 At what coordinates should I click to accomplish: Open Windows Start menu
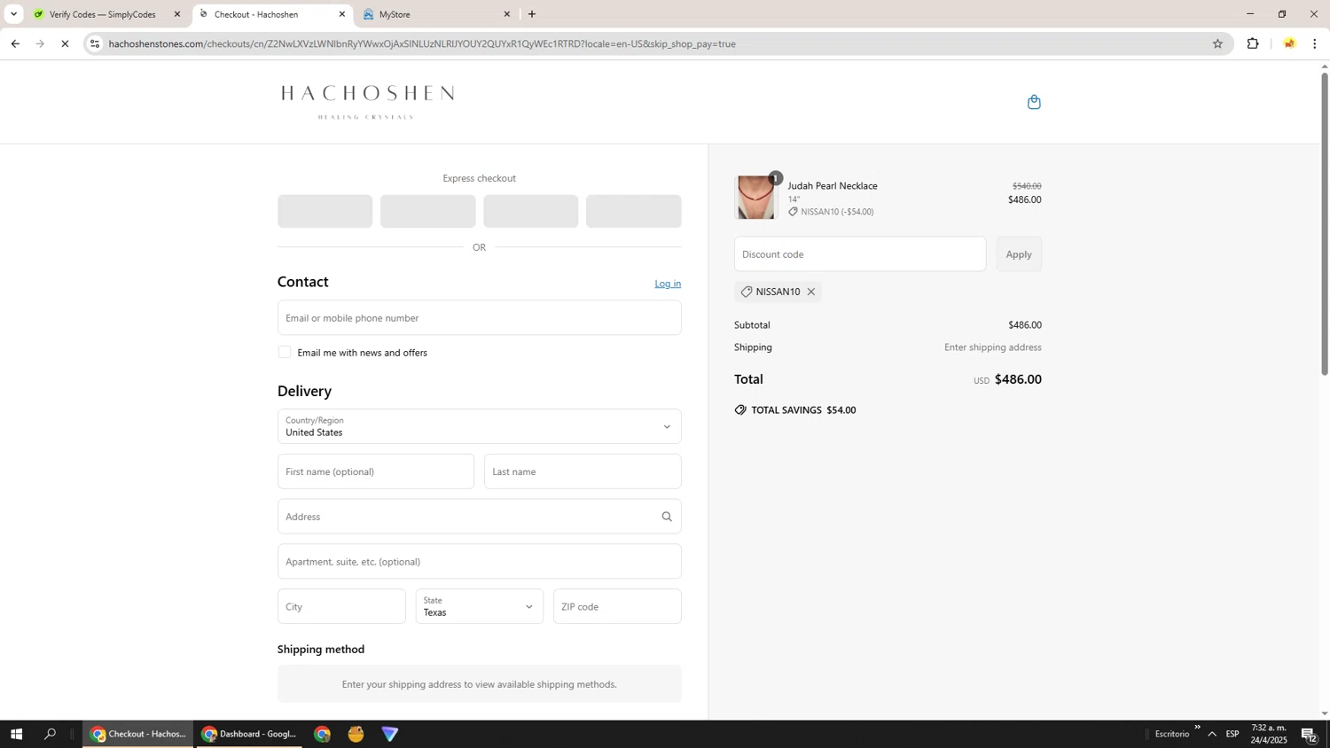tap(15, 734)
